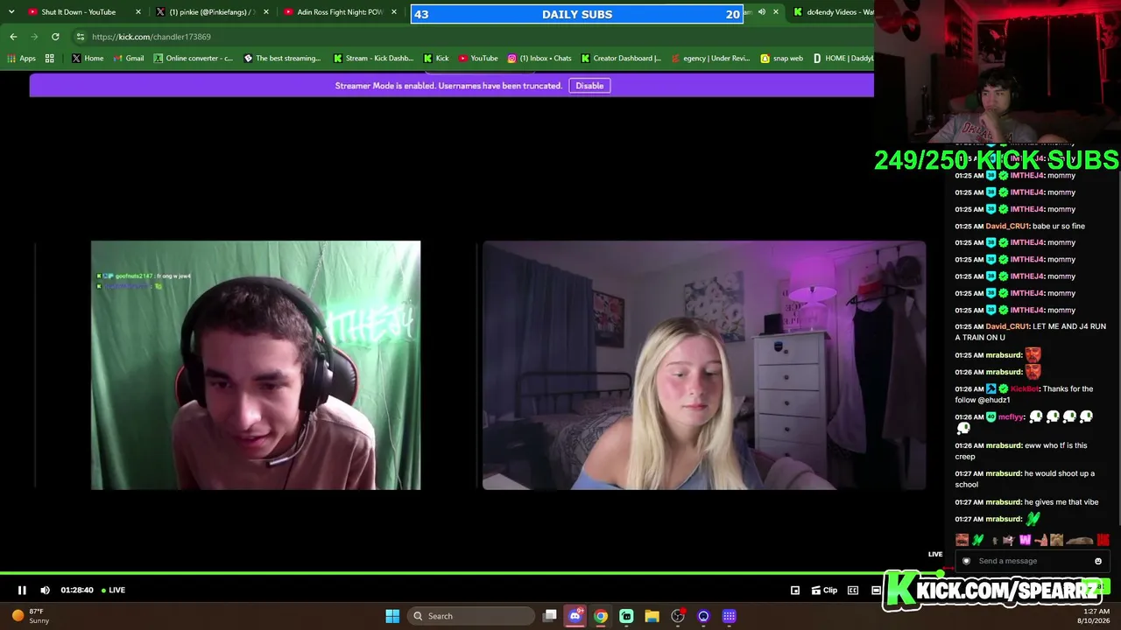Open the emoji picker in chat box
The height and width of the screenshot is (630, 1121).
[1098, 561]
